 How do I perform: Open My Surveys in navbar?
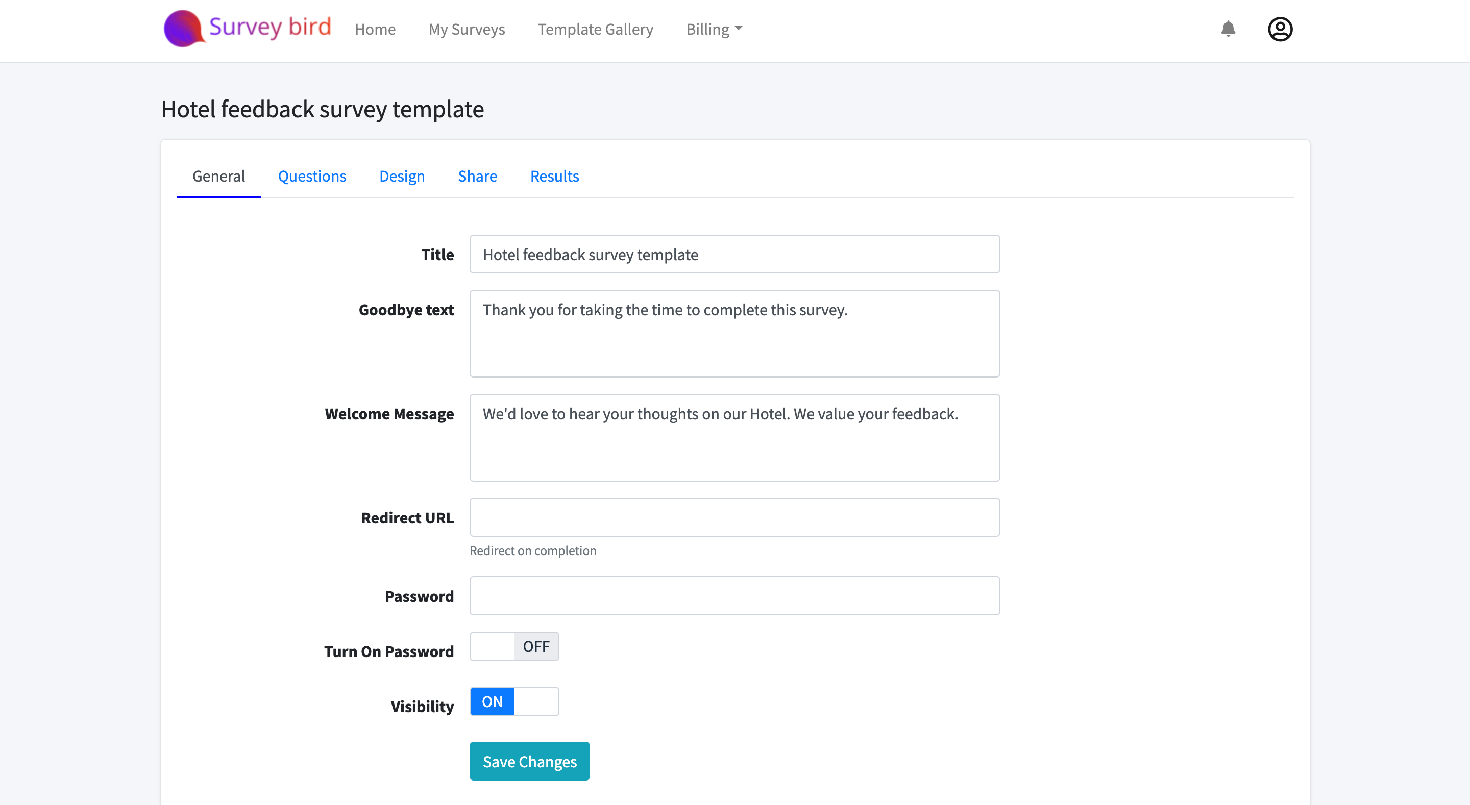(x=466, y=29)
